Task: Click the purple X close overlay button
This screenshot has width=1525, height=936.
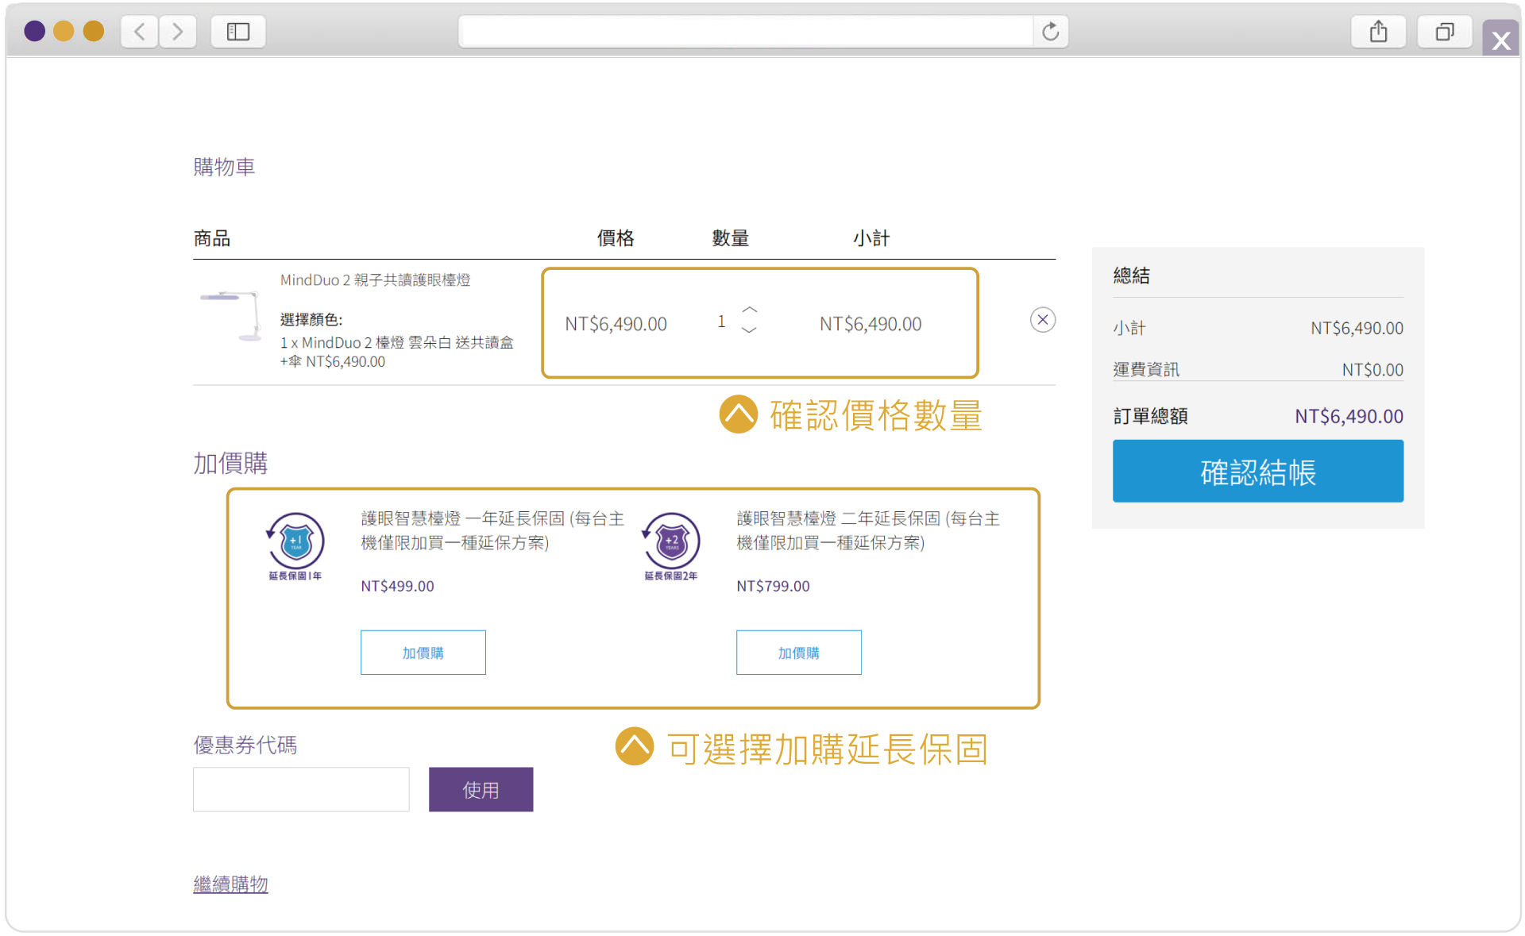Action: point(1500,40)
